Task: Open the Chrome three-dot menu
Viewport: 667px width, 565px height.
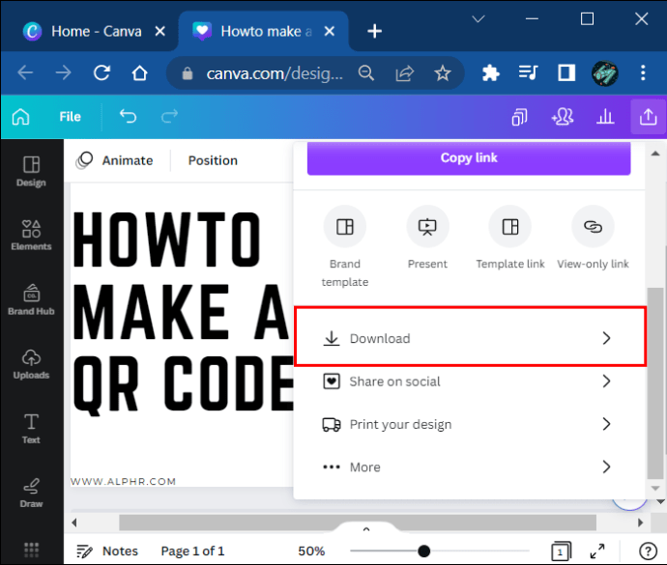Action: click(643, 73)
